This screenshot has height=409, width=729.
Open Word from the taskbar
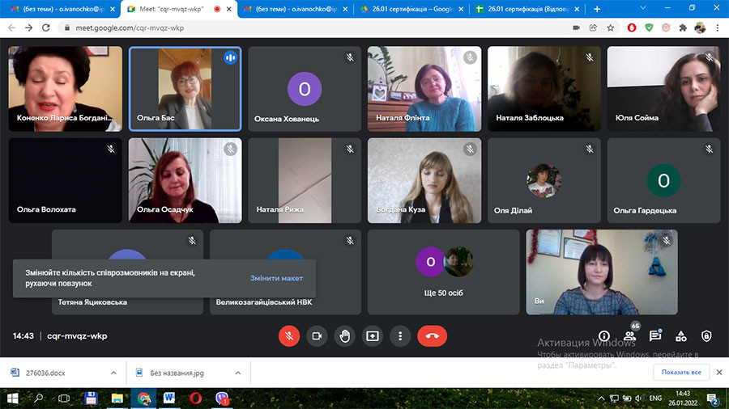(x=169, y=398)
